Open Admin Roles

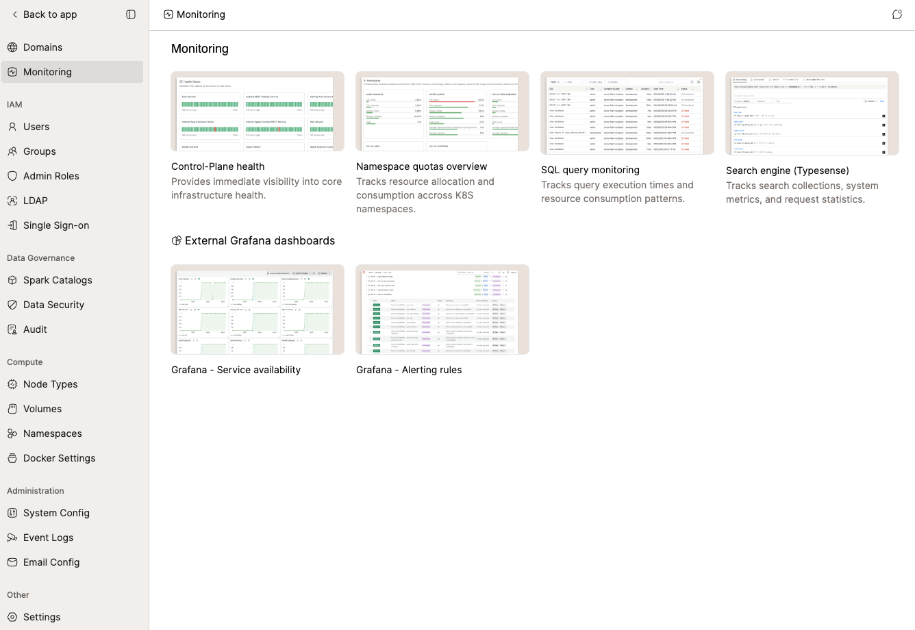coord(72,176)
